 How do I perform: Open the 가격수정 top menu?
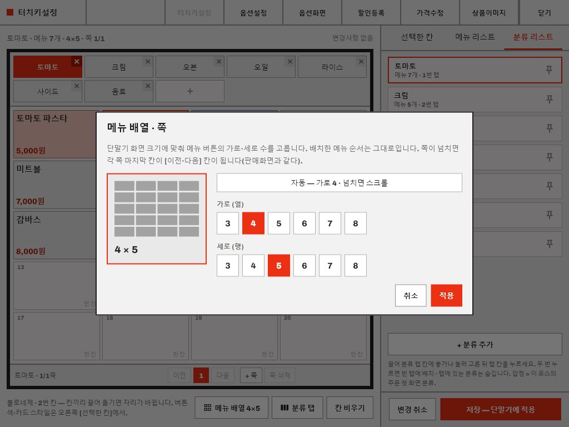tap(430, 13)
